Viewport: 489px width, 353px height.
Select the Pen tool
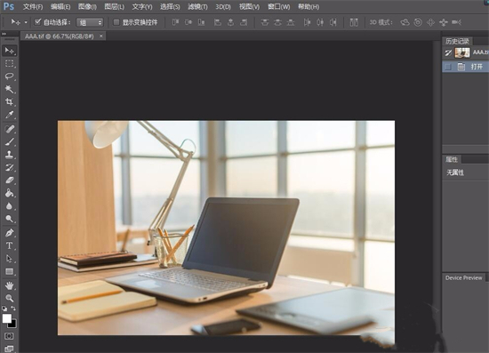[10, 233]
